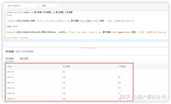Screen dimensions: 171x104
Task: Click the empty line 11 in the SQL editor
Action: (87, 41)
